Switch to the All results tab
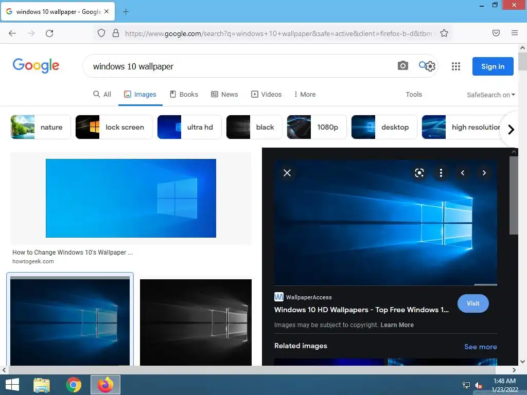Screen dimensions: 527x395 coord(102,95)
